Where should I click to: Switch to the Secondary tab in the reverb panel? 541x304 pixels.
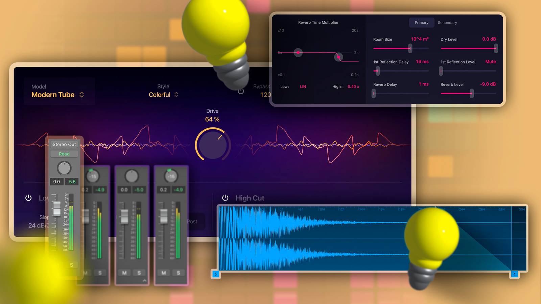[447, 23]
